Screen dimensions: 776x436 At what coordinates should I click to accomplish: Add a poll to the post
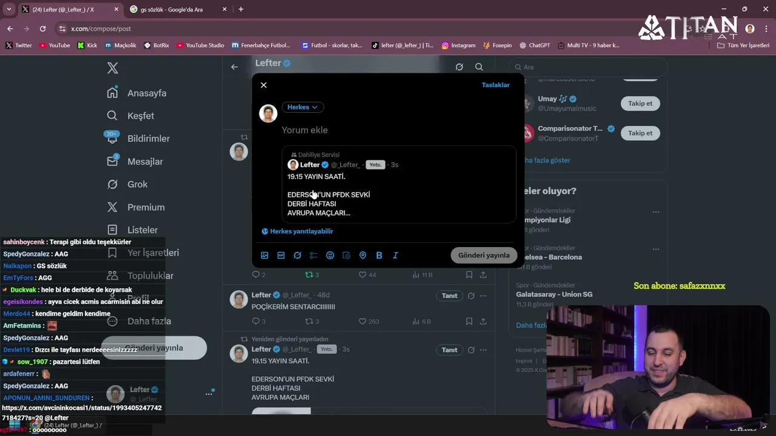(x=313, y=256)
